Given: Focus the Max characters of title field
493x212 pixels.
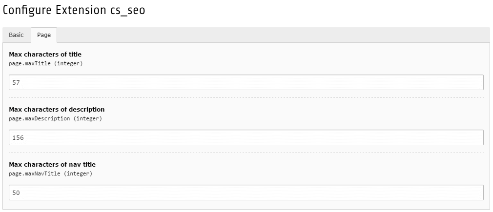Looking at the screenshot, I should pos(246,82).
